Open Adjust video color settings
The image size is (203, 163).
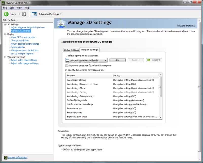[24, 60]
